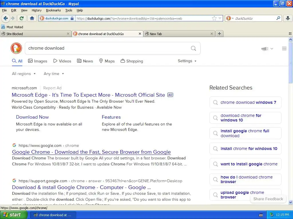Close the chrome download tab
This screenshot has width=293, height=219.
140,34
